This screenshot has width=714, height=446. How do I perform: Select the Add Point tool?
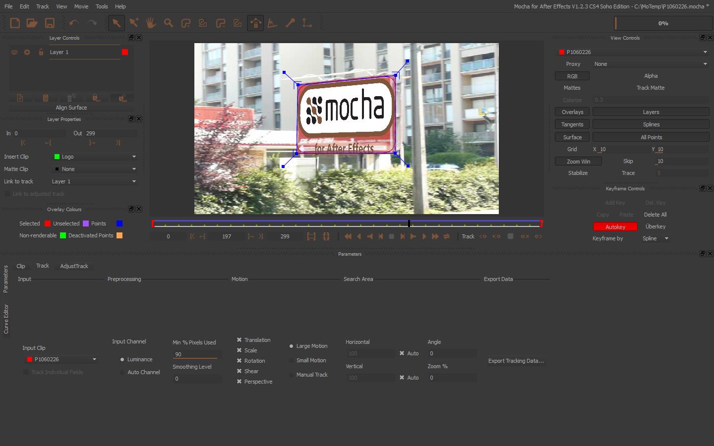pos(134,23)
